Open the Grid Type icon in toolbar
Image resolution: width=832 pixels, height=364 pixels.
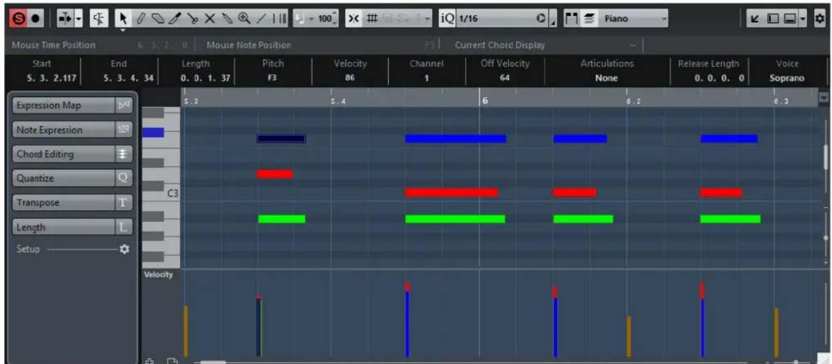point(372,18)
